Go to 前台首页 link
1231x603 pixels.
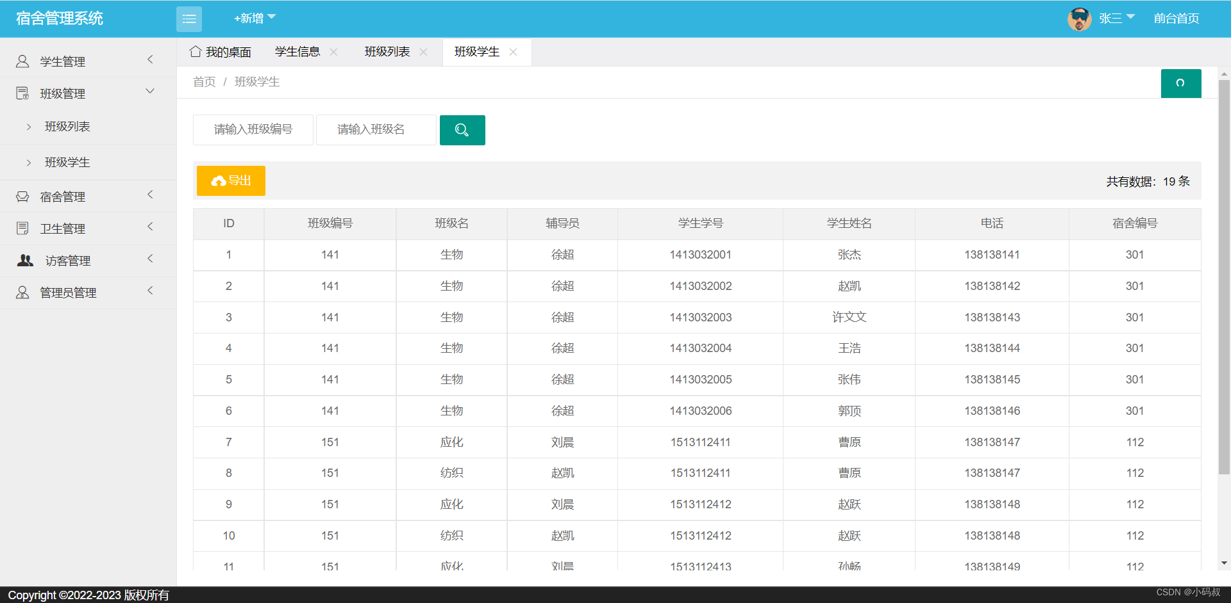pos(1177,19)
